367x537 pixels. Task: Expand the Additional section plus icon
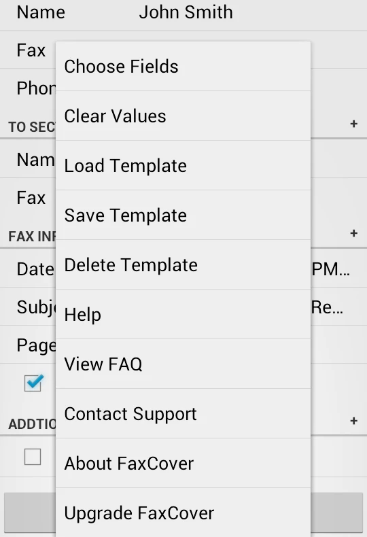[354, 421]
